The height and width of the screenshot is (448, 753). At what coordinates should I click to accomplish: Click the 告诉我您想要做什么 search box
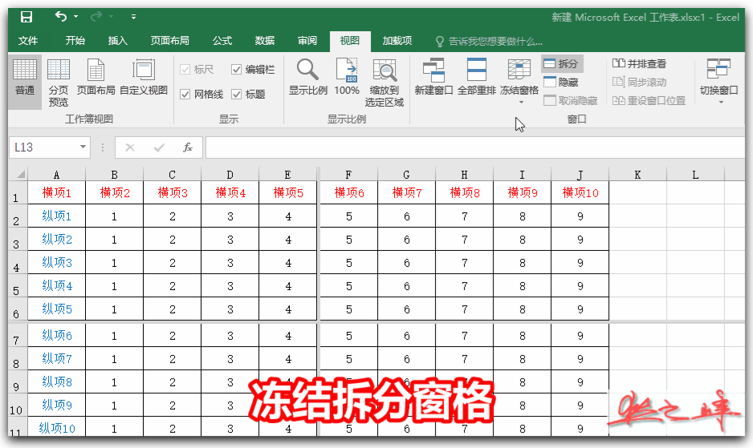pos(490,42)
